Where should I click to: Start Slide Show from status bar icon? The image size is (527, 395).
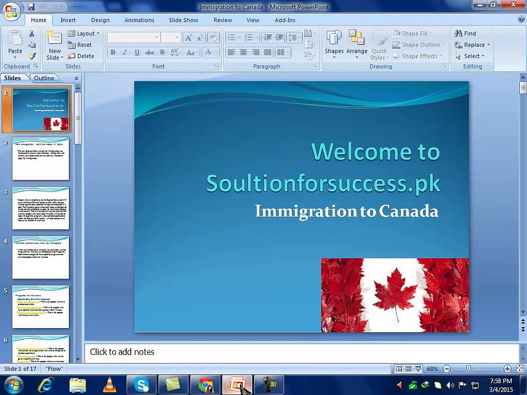[418, 369]
